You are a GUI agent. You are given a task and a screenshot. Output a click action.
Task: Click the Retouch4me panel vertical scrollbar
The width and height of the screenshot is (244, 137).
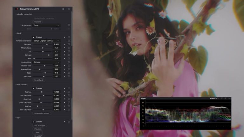click(x=72, y=29)
